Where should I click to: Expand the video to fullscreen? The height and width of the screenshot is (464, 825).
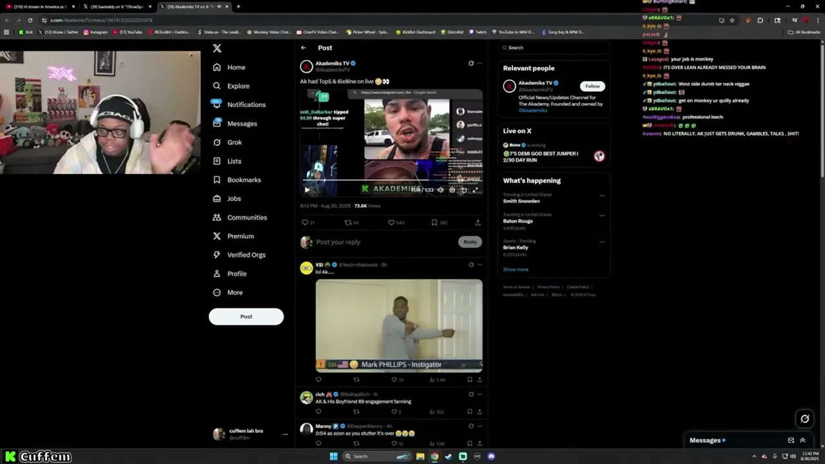click(475, 189)
